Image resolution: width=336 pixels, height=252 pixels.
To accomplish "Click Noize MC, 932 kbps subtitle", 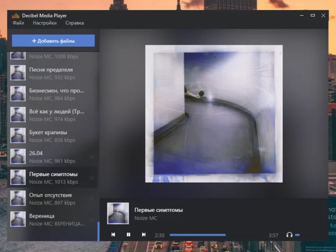I will coord(52,77).
